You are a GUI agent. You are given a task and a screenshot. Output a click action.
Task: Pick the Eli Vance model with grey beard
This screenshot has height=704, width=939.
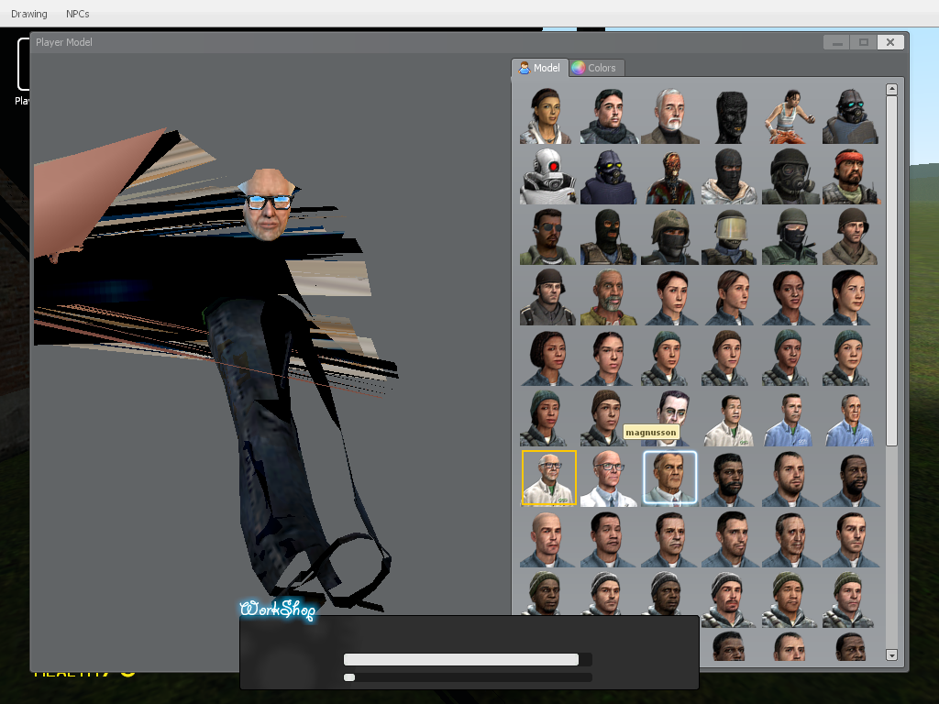click(609, 298)
